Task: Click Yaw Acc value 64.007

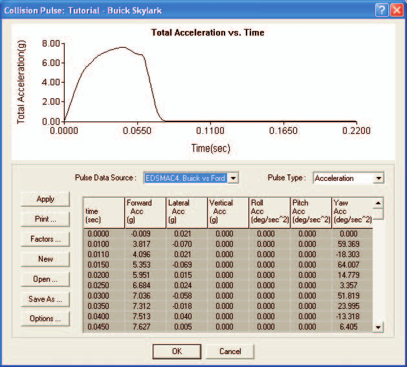Action: pyautogui.click(x=352, y=265)
